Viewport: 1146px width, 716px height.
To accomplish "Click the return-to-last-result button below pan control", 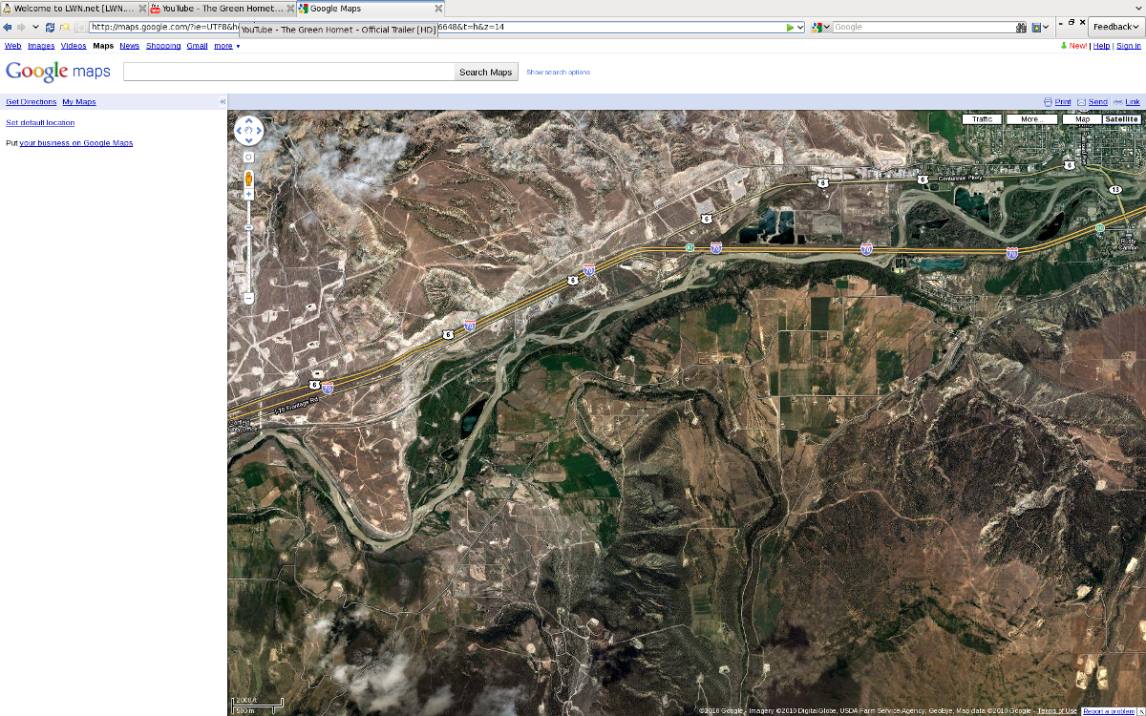I will (x=248, y=157).
